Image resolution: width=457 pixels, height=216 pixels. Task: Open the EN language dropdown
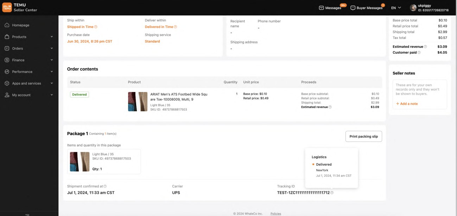click(395, 7)
